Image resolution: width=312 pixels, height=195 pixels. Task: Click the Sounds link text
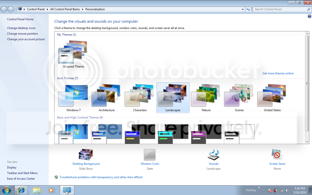214,164
